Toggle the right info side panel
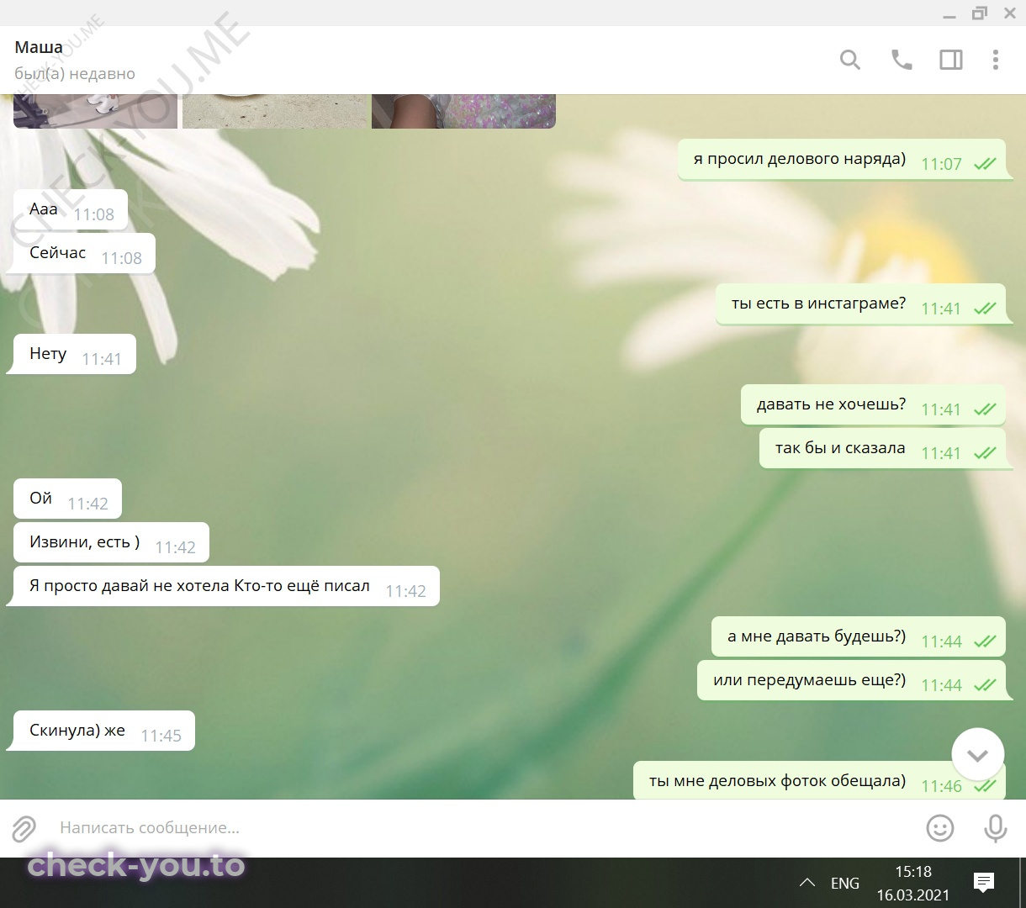The image size is (1026, 908). (x=951, y=60)
